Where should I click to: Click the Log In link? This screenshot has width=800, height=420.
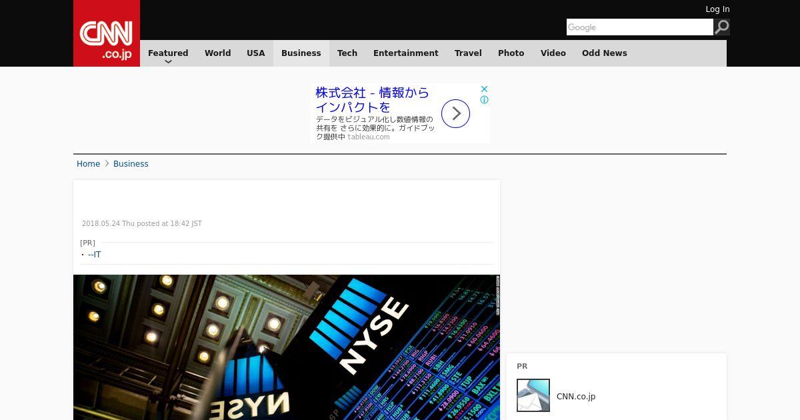[717, 9]
